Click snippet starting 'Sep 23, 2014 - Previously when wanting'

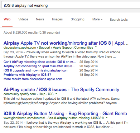click(x=62, y=54)
